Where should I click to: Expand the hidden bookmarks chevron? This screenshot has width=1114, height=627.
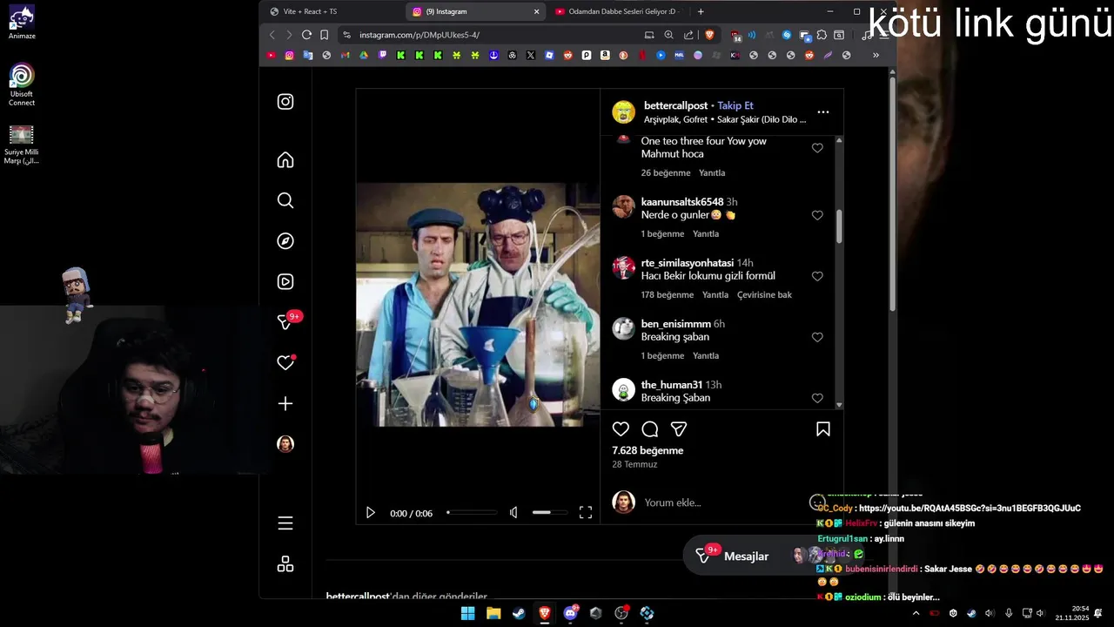point(876,55)
